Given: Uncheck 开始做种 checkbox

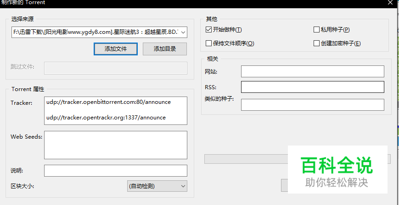Looking at the screenshot, I should [208, 30].
